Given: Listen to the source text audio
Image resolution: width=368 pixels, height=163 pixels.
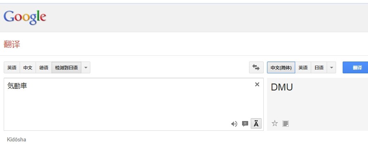Looking at the screenshot, I should pos(234,124).
